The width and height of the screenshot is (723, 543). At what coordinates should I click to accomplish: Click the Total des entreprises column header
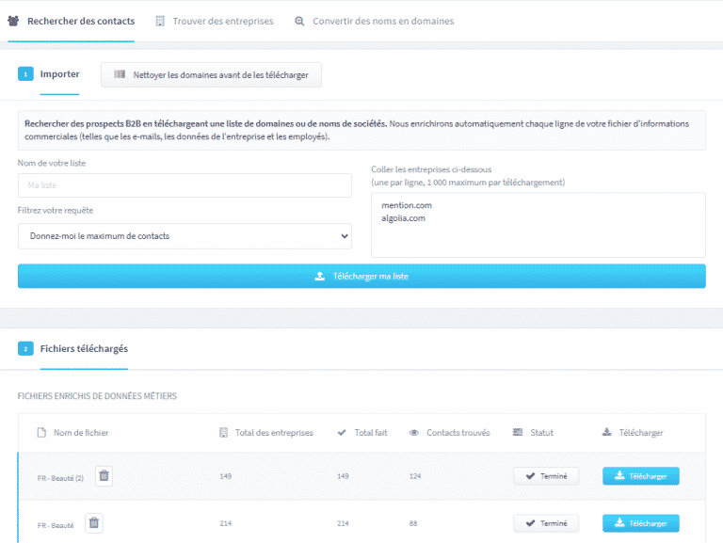(274, 433)
